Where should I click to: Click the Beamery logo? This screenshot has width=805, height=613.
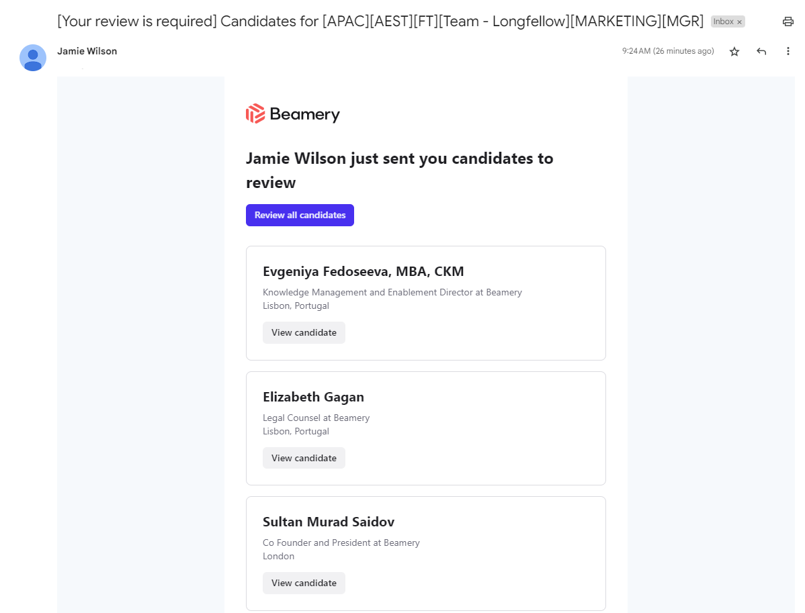pos(292,114)
